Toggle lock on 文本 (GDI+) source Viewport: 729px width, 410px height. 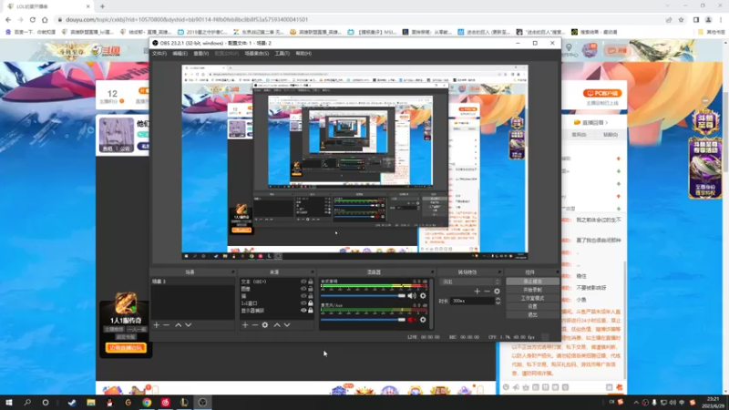pos(311,282)
